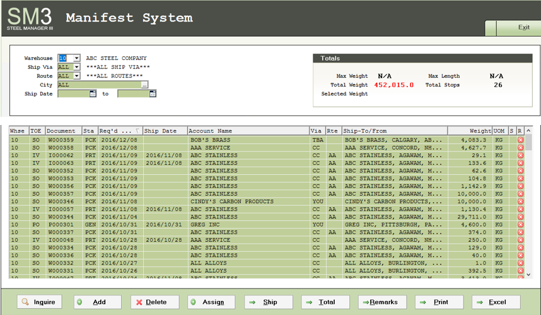This screenshot has width=541, height=315.
Task: Sort by the Account Name column header
Action: pyautogui.click(x=248, y=131)
